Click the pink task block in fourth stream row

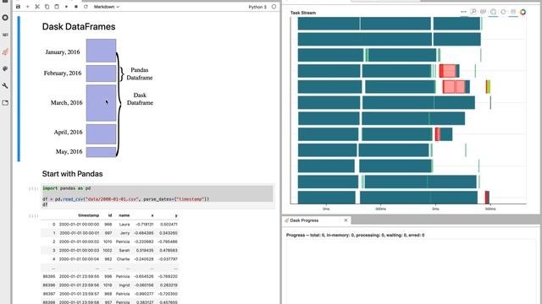[449, 71]
